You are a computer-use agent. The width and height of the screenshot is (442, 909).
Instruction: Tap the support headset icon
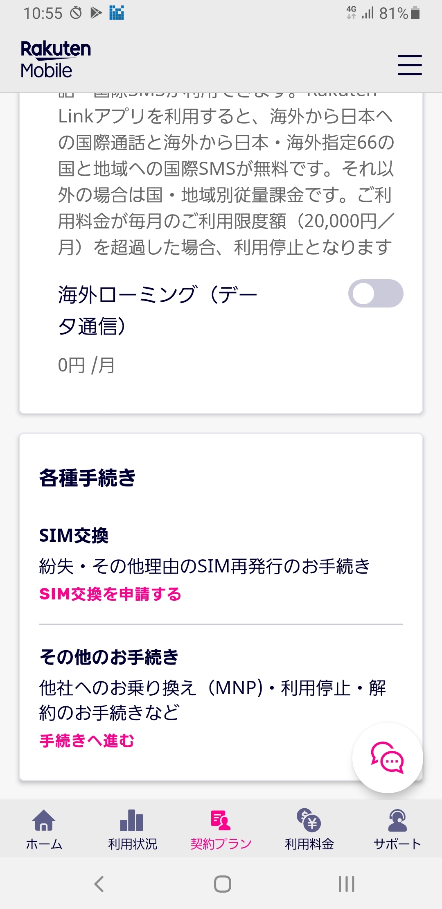click(397, 820)
